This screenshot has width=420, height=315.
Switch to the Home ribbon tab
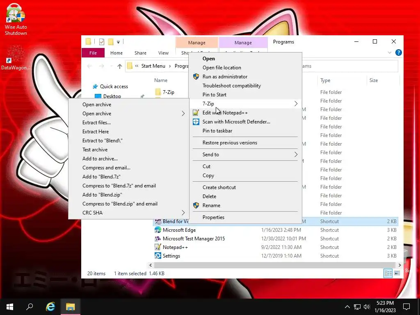tap(116, 53)
